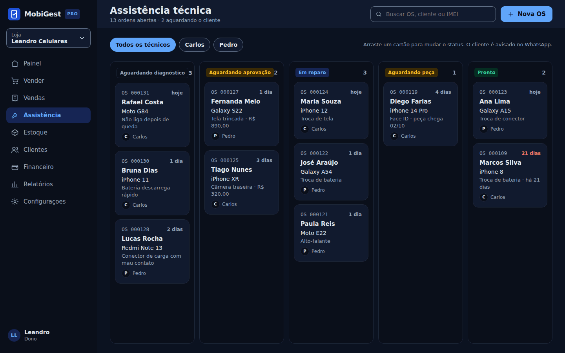565x353 pixels.
Task: Click technician avatar on Rafael Costa card
Action: click(126, 137)
